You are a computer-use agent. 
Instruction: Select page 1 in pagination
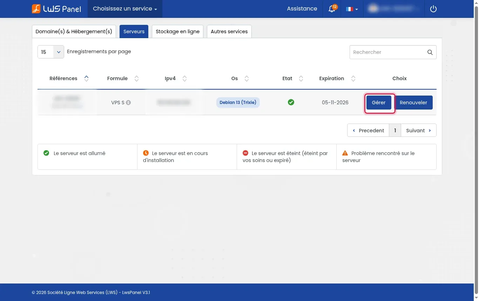click(395, 130)
